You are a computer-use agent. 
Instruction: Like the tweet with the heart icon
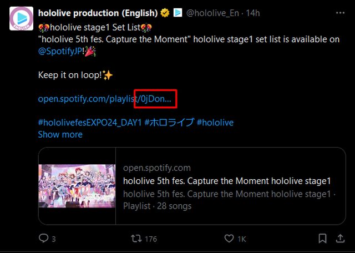[x=229, y=239]
